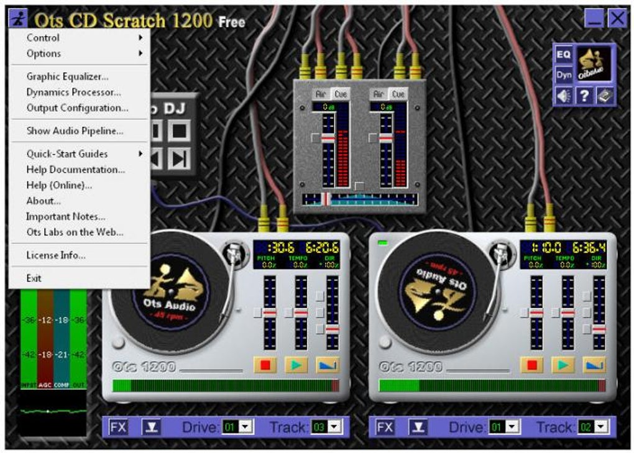Toggle Cue on the right mixer channel

(x=398, y=94)
